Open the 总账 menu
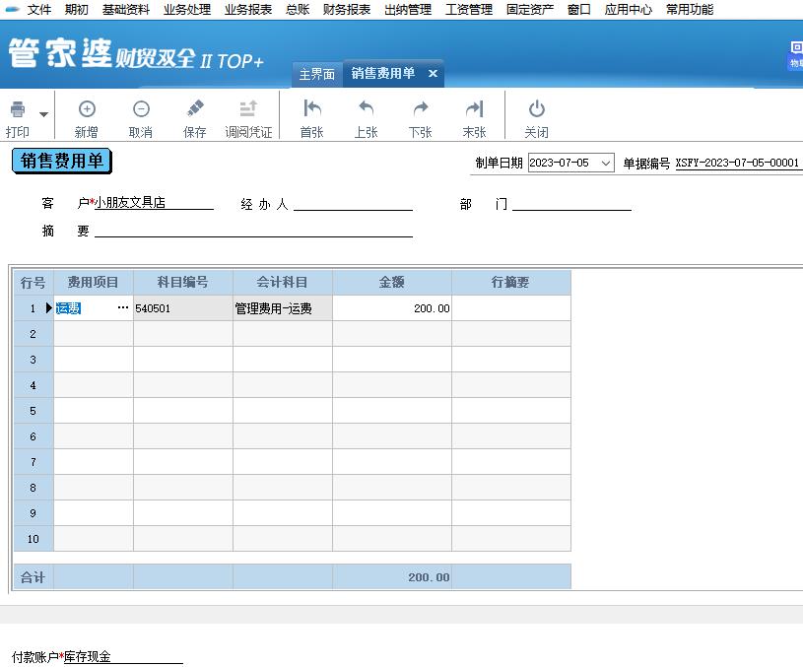Viewport: 803px width, 667px height. (298, 9)
